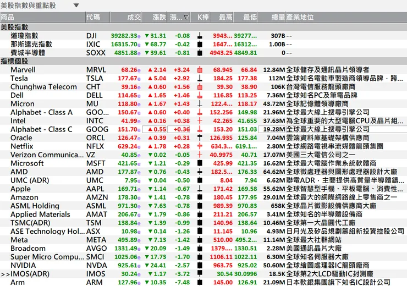Select the 費城半導體 row name

(28, 53)
